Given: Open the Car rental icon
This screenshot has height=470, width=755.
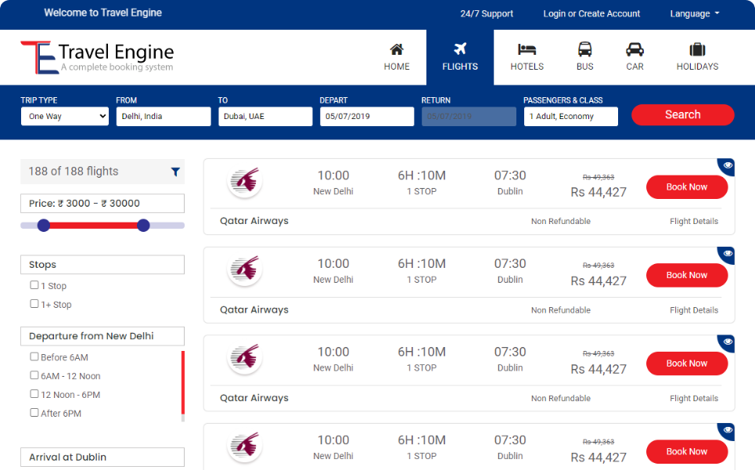Looking at the screenshot, I should click(x=635, y=49).
